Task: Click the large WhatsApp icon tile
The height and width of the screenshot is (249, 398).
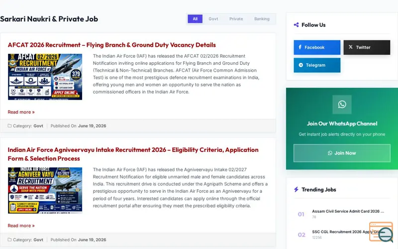Action: pos(342,105)
